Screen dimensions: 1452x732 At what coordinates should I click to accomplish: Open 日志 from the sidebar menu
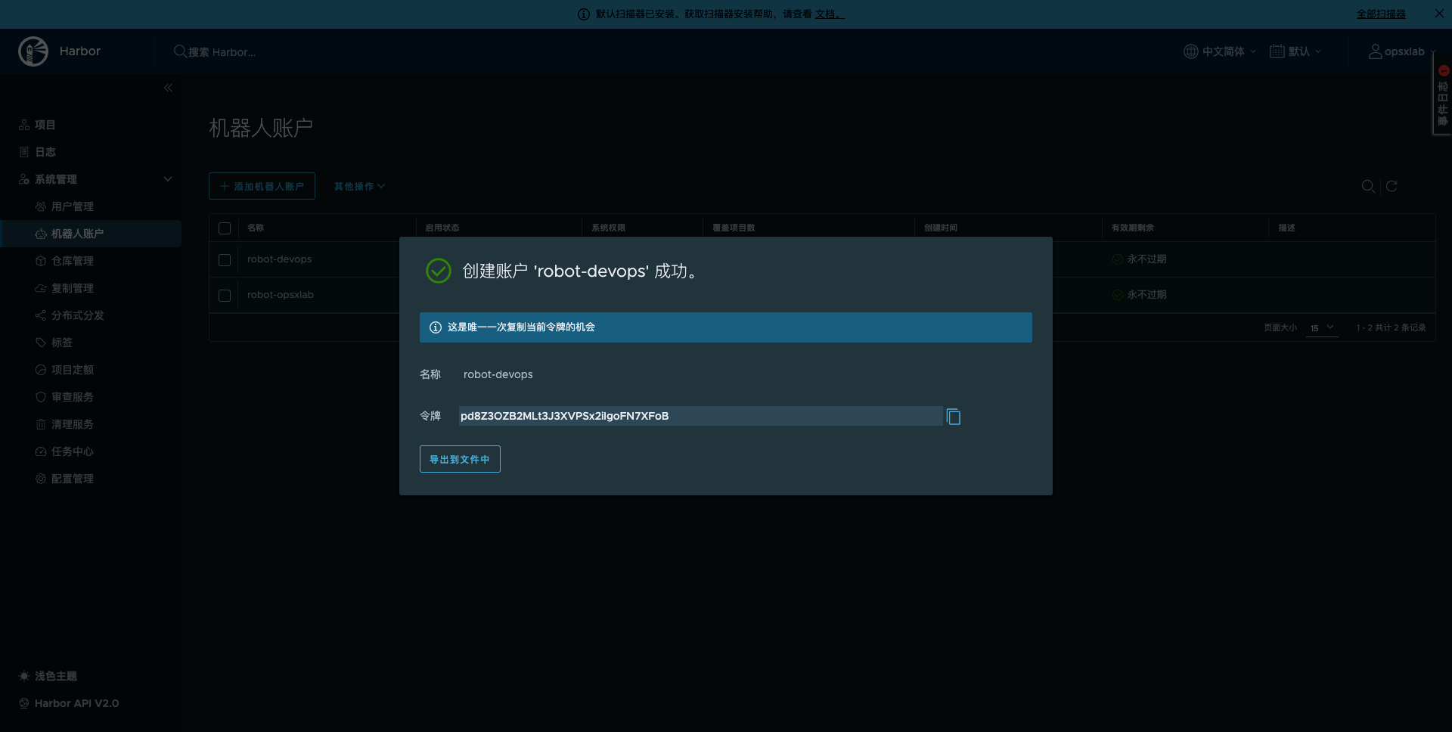coord(45,151)
